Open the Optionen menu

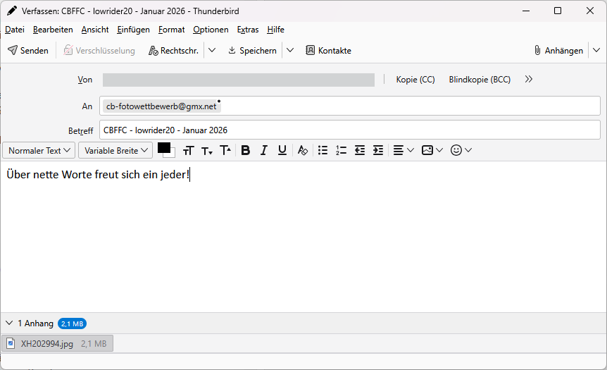point(211,30)
